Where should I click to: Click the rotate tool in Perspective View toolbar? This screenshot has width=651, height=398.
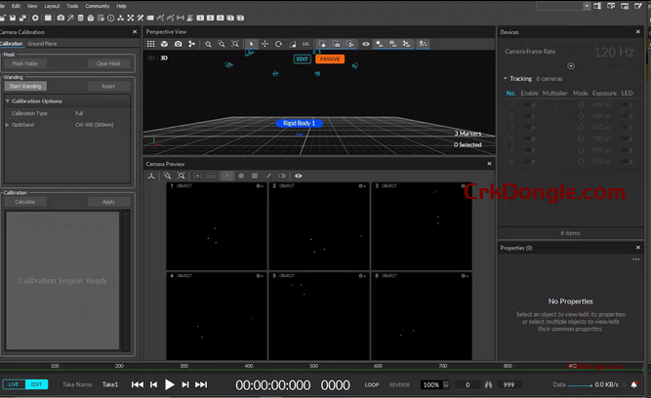pos(279,44)
